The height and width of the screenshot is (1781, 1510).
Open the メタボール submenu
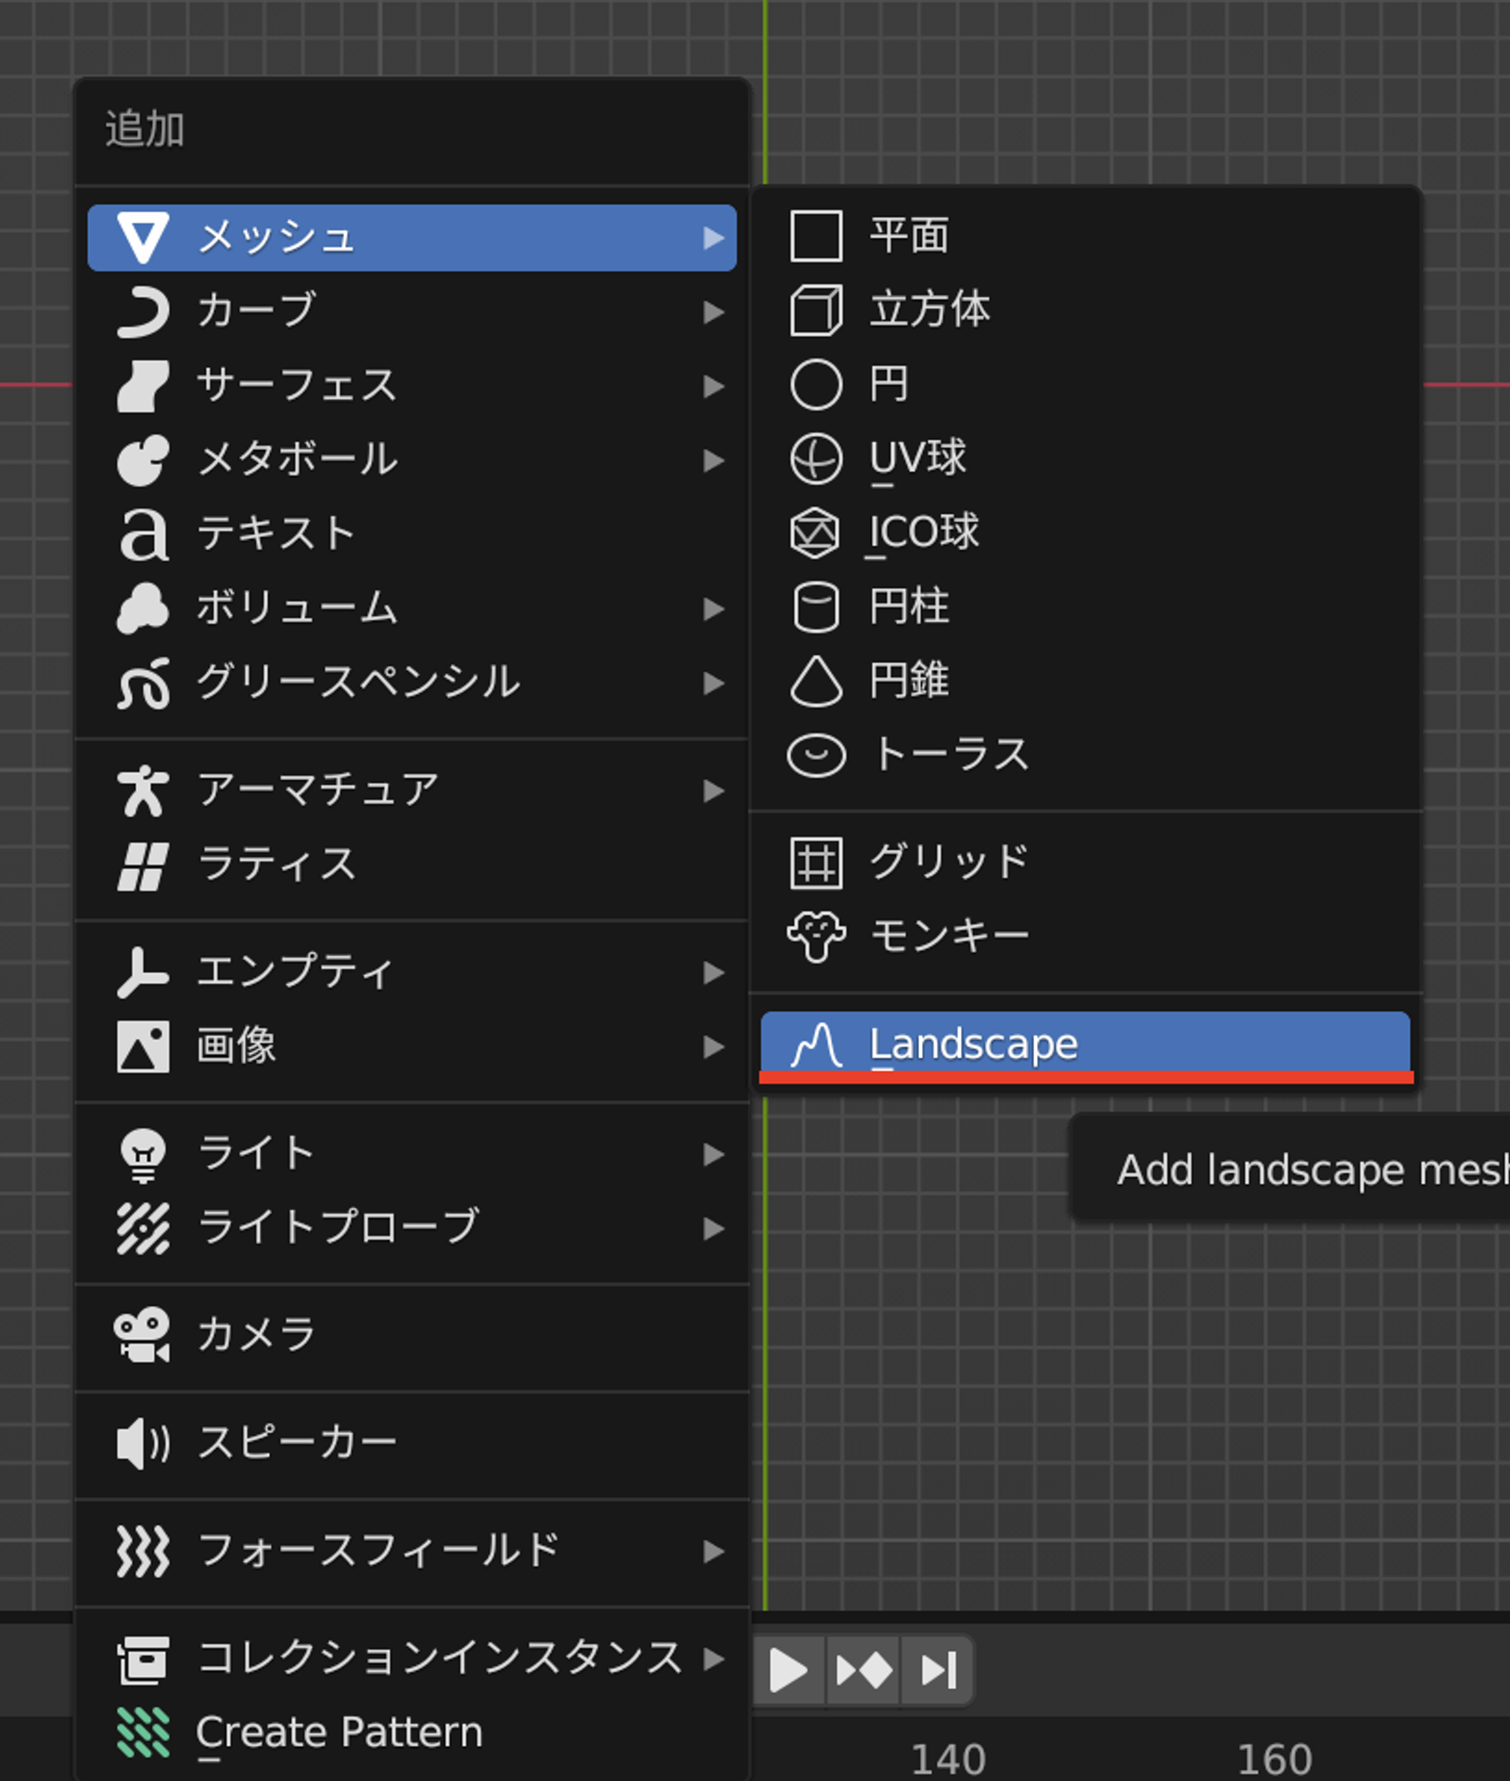tap(412, 460)
